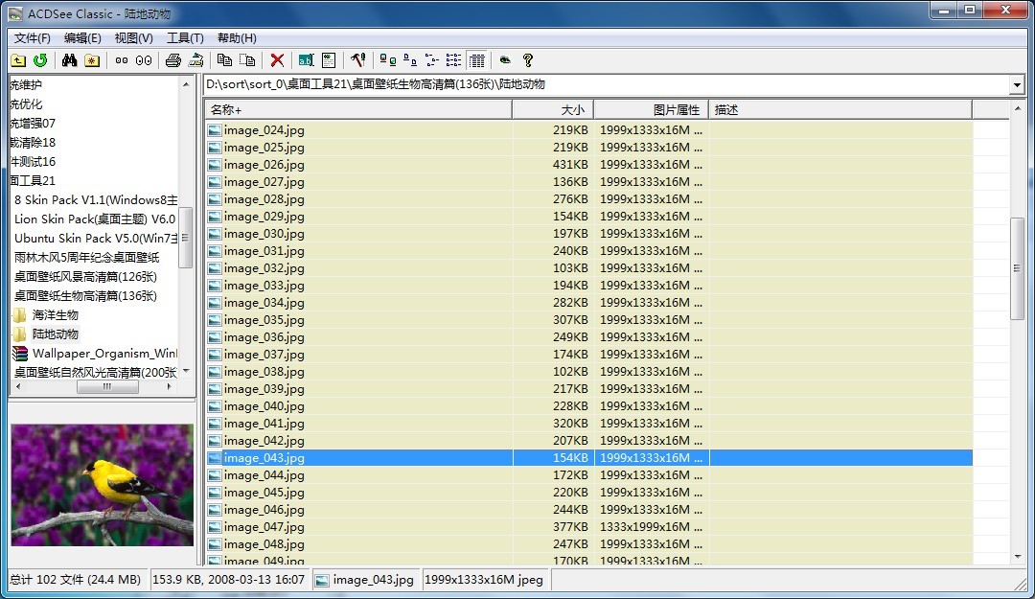
Task: Click the yellow question mark help icon
Action: point(527,60)
